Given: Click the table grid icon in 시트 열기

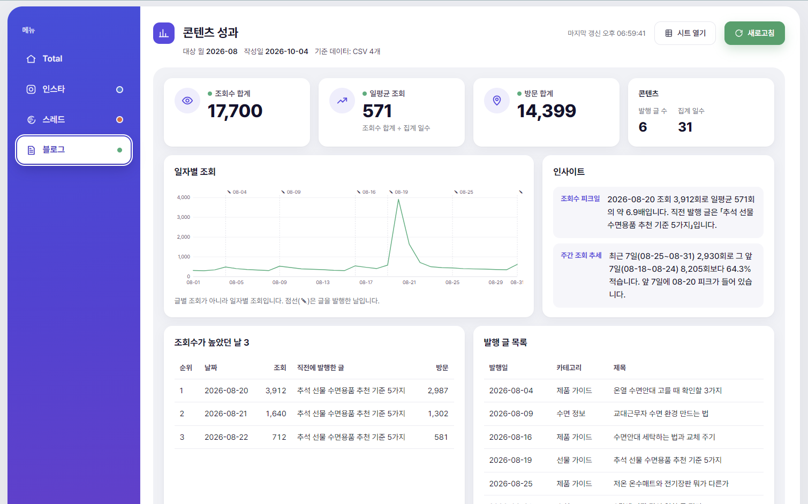Looking at the screenshot, I should [669, 33].
